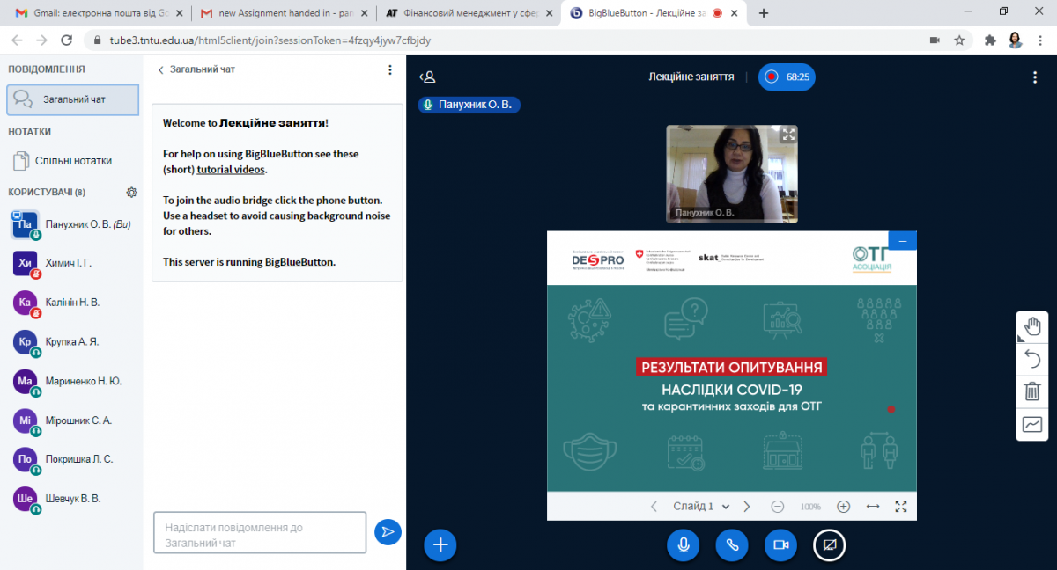Image resolution: width=1057 pixels, height=570 pixels.
Task: Undo the last whiteboard annotation
Action: pos(1031,359)
